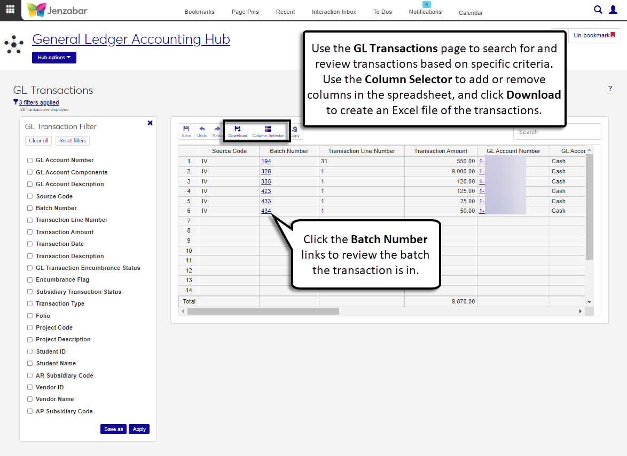
Task: Open the To Dos menu
Action: (382, 12)
